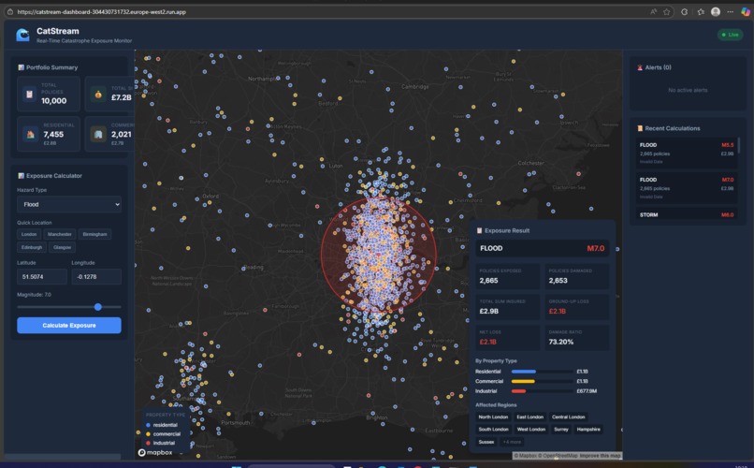Click the Improve this map link
The image size is (754, 468).
point(601,456)
